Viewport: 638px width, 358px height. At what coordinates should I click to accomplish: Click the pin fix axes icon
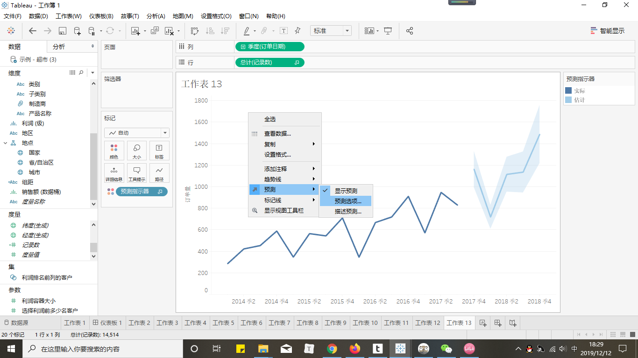click(298, 31)
